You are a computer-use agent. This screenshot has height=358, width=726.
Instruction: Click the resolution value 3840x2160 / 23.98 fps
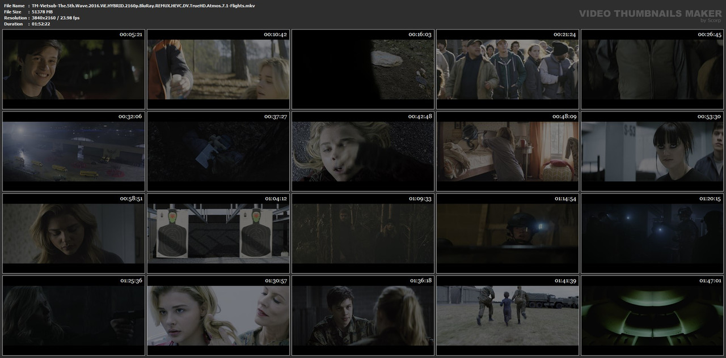56,18
